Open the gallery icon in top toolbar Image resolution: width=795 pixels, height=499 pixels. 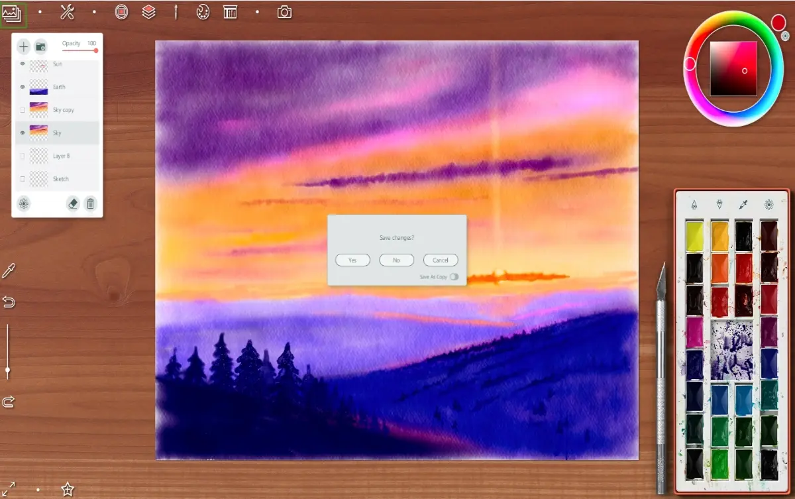[13, 13]
